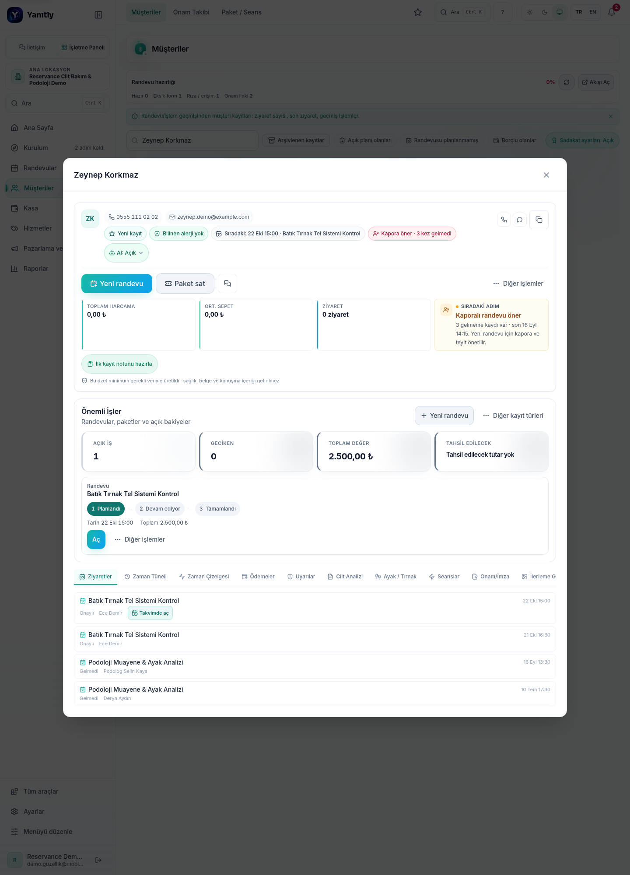
Task: Click Aç button on the appointment card
Action: [96, 539]
